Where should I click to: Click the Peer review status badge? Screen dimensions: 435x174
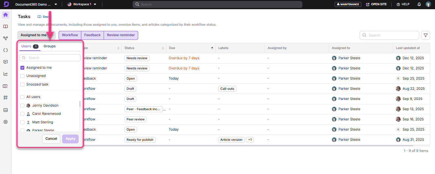(x=136, y=119)
